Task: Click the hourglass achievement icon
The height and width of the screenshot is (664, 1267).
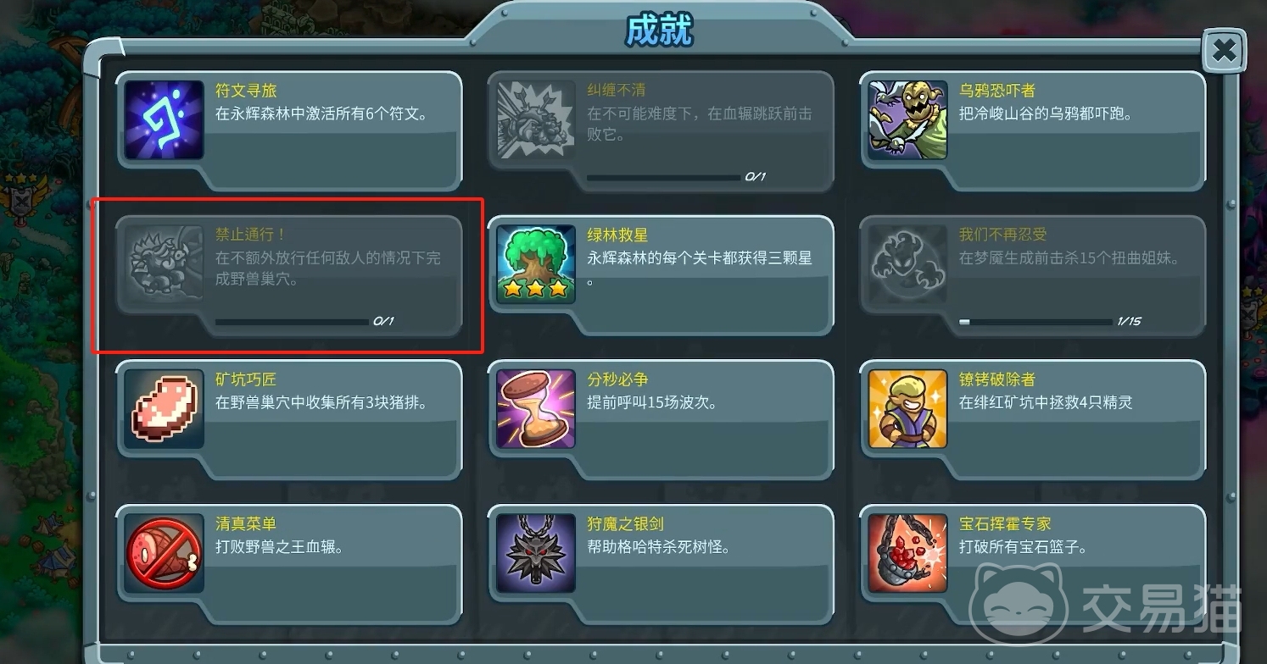Action: pyautogui.click(x=536, y=409)
